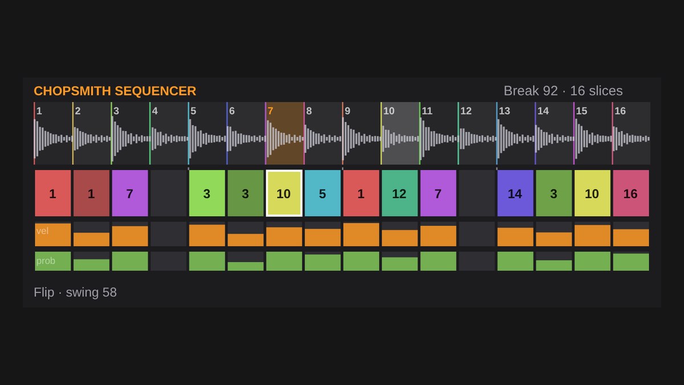Click the green step 14 pad labeled 3
The width and height of the screenshot is (684, 385).
pyautogui.click(x=554, y=193)
